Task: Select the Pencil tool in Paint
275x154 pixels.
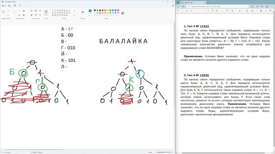Action: tap(31, 11)
